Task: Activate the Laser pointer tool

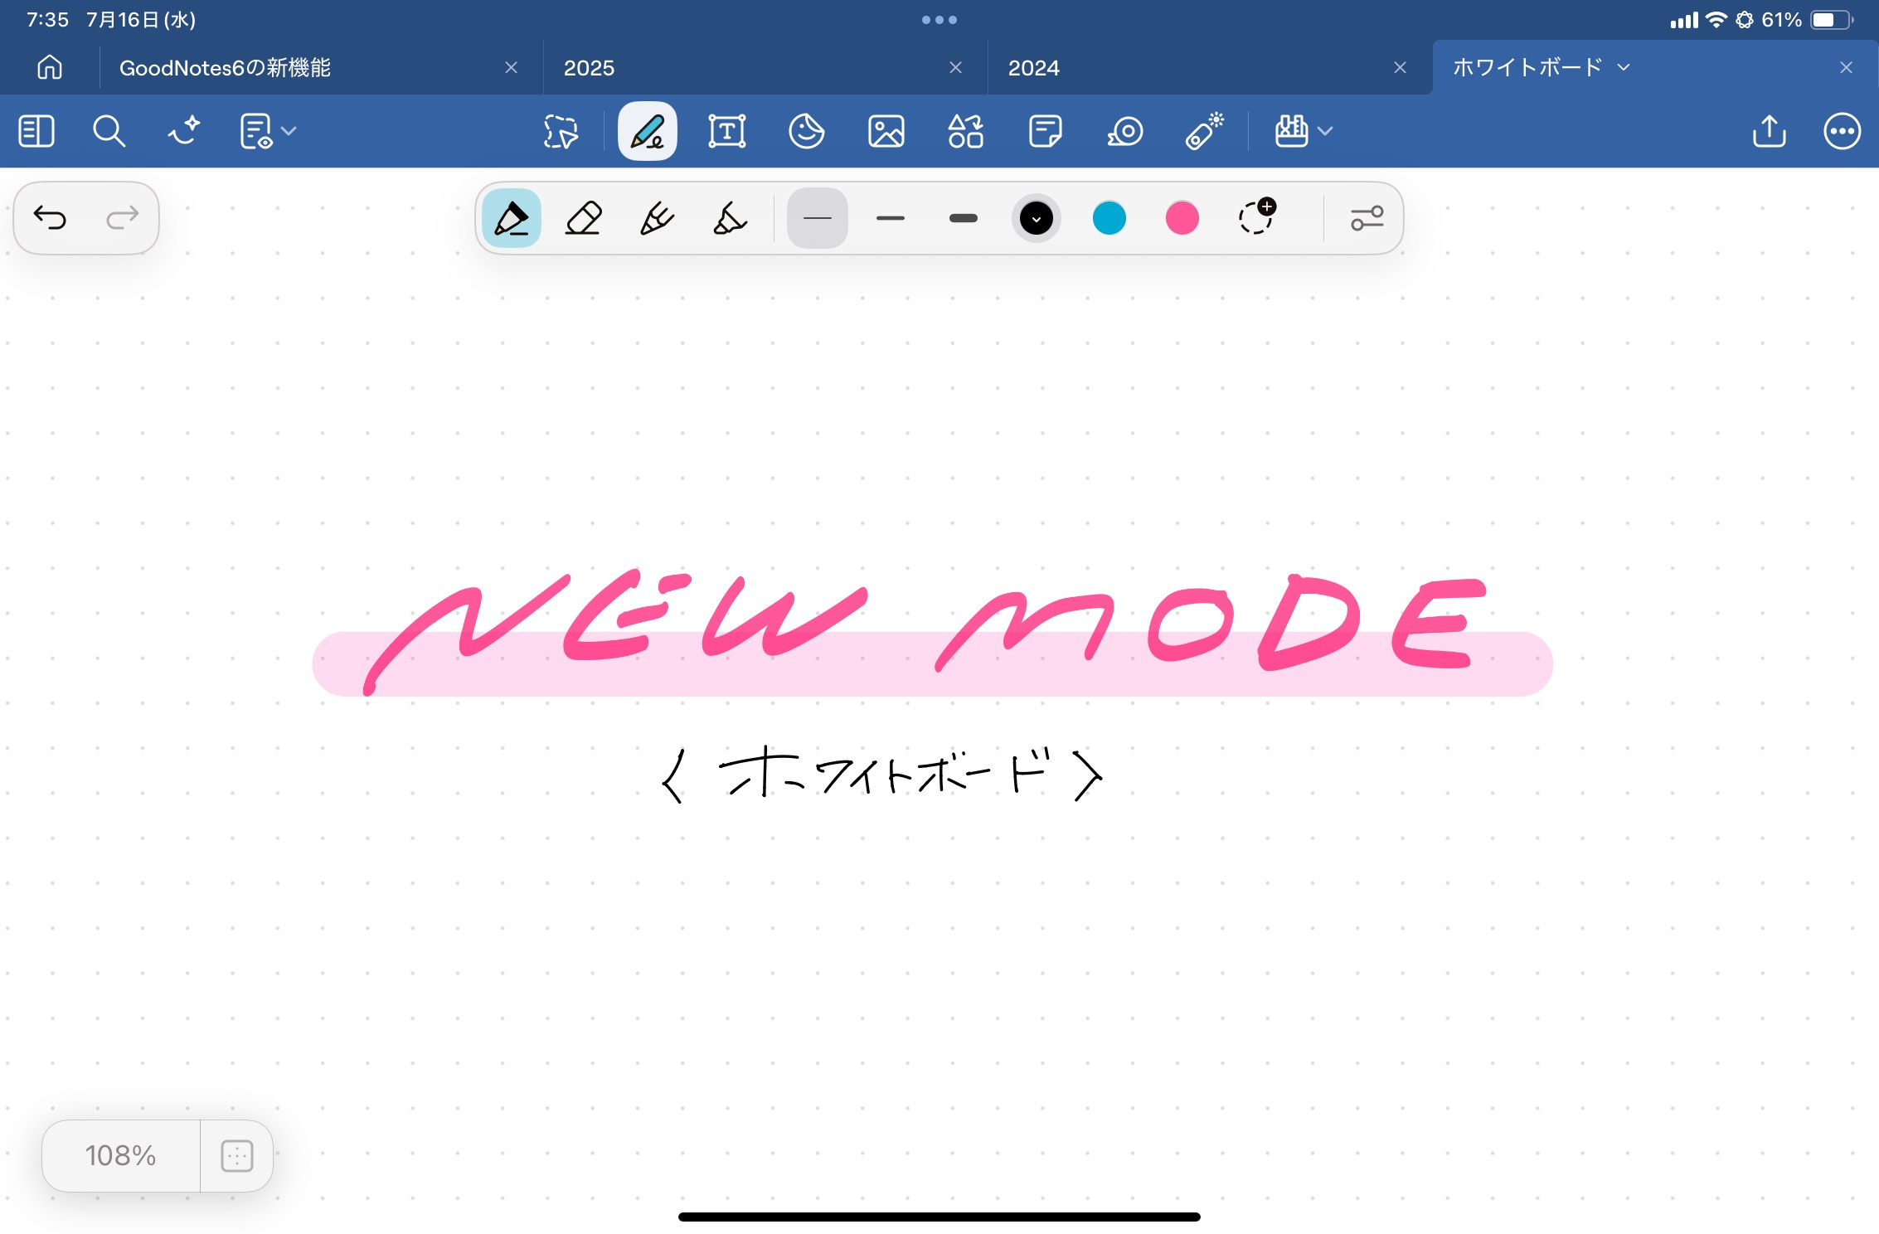Action: [1204, 131]
